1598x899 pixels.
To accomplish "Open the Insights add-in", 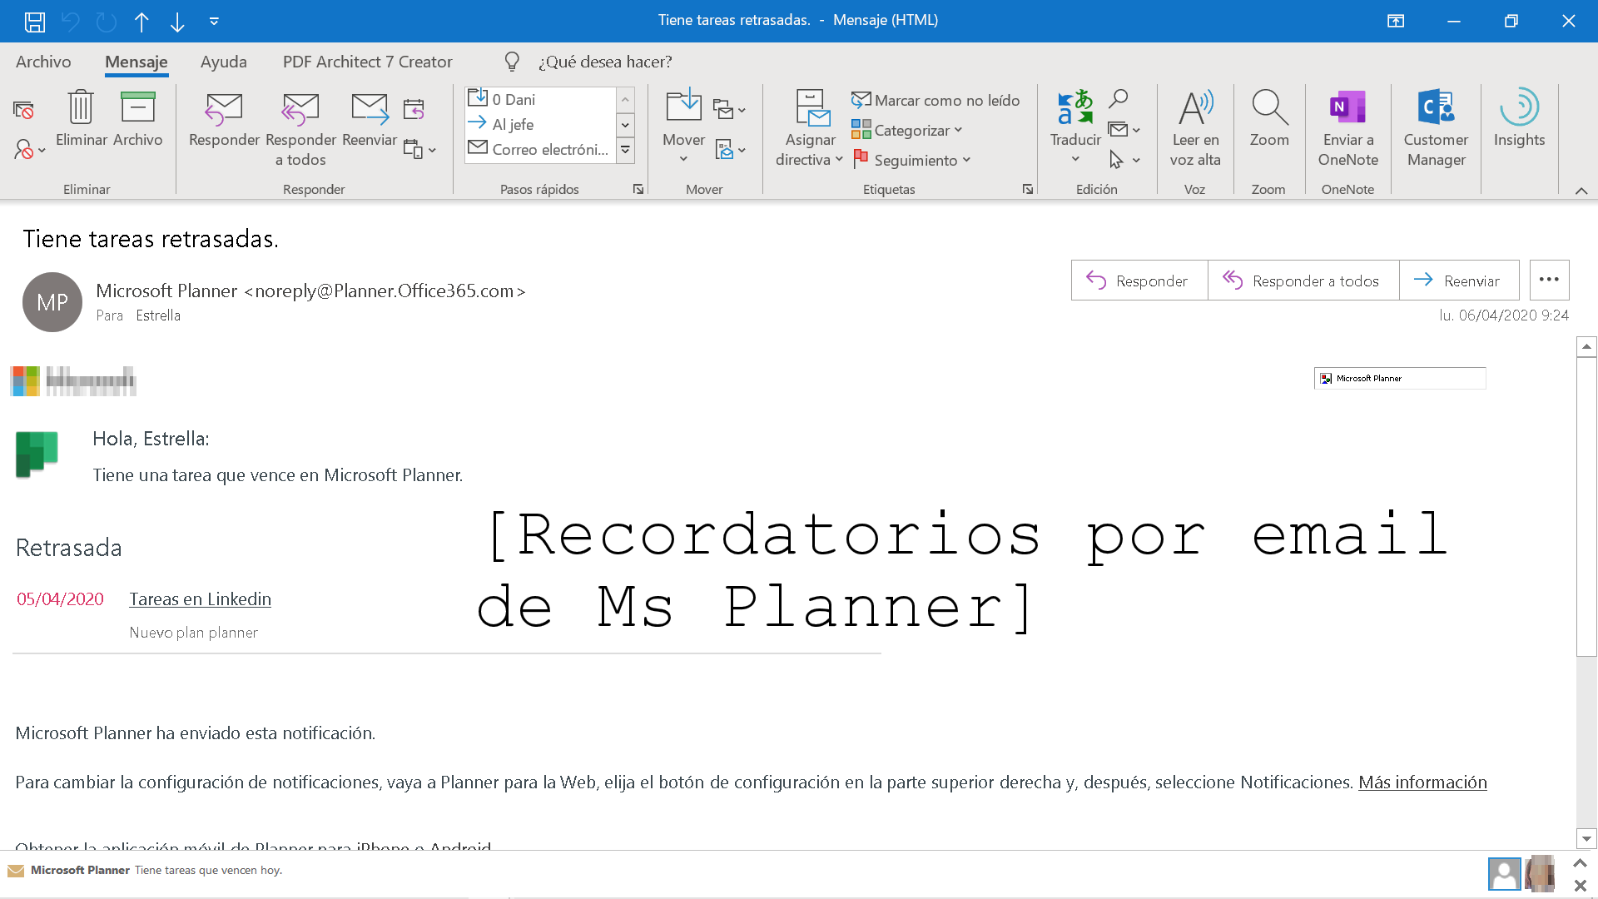I will [x=1519, y=119].
